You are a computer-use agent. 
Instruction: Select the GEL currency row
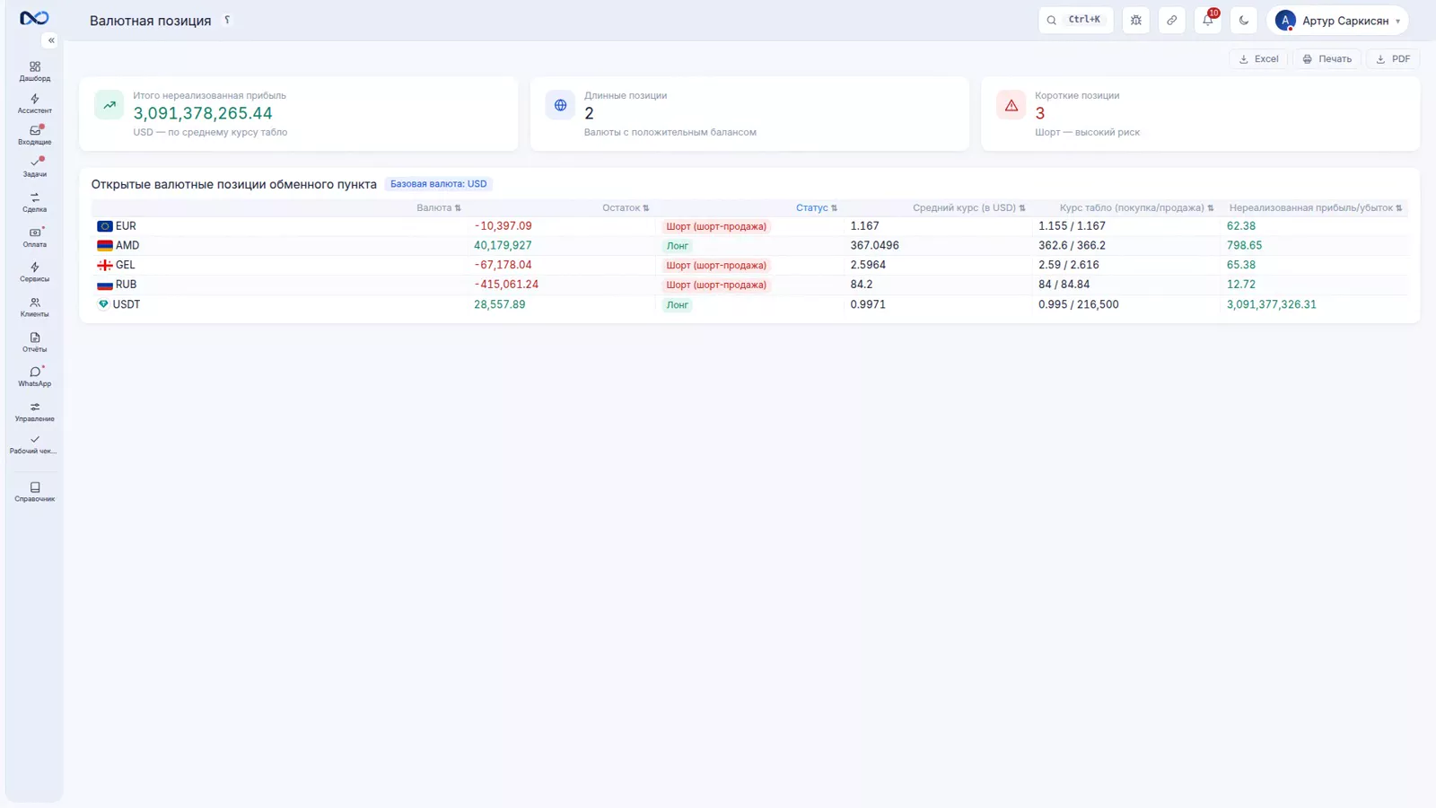pos(749,265)
